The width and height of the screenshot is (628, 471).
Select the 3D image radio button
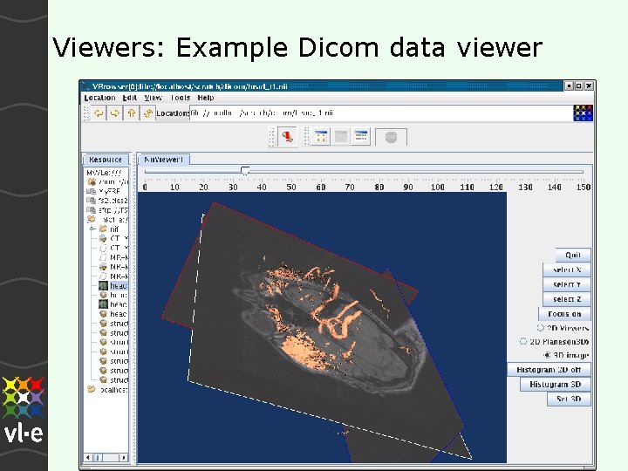[547, 355]
